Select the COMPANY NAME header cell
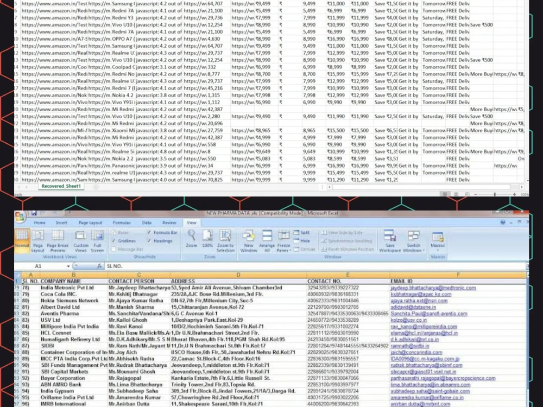 [x=73, y=281]
